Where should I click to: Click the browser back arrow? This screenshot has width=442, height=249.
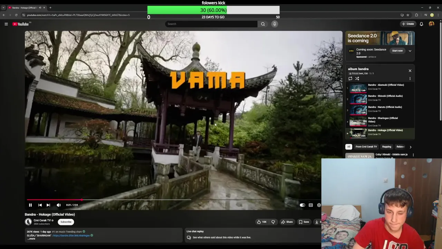click(4, 15)
